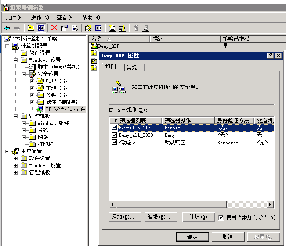Screen dimensions: 286x246
Task: Click the rules list horizontal scrollbar thumb
Action: (171, 204)
